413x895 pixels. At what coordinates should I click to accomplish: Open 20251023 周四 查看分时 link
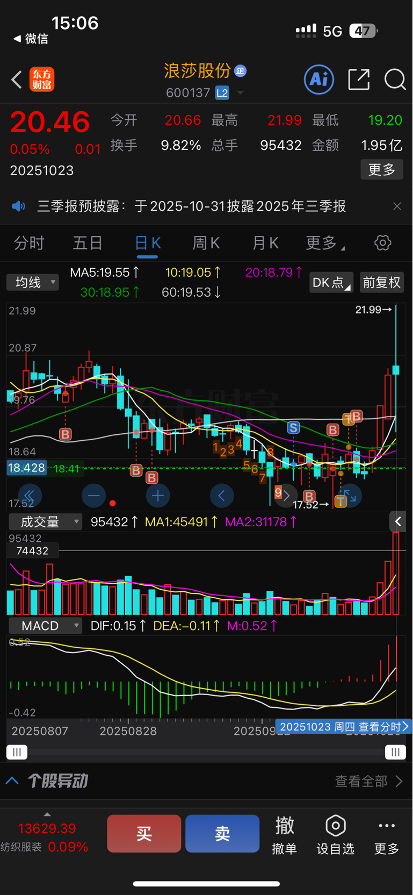344,727
